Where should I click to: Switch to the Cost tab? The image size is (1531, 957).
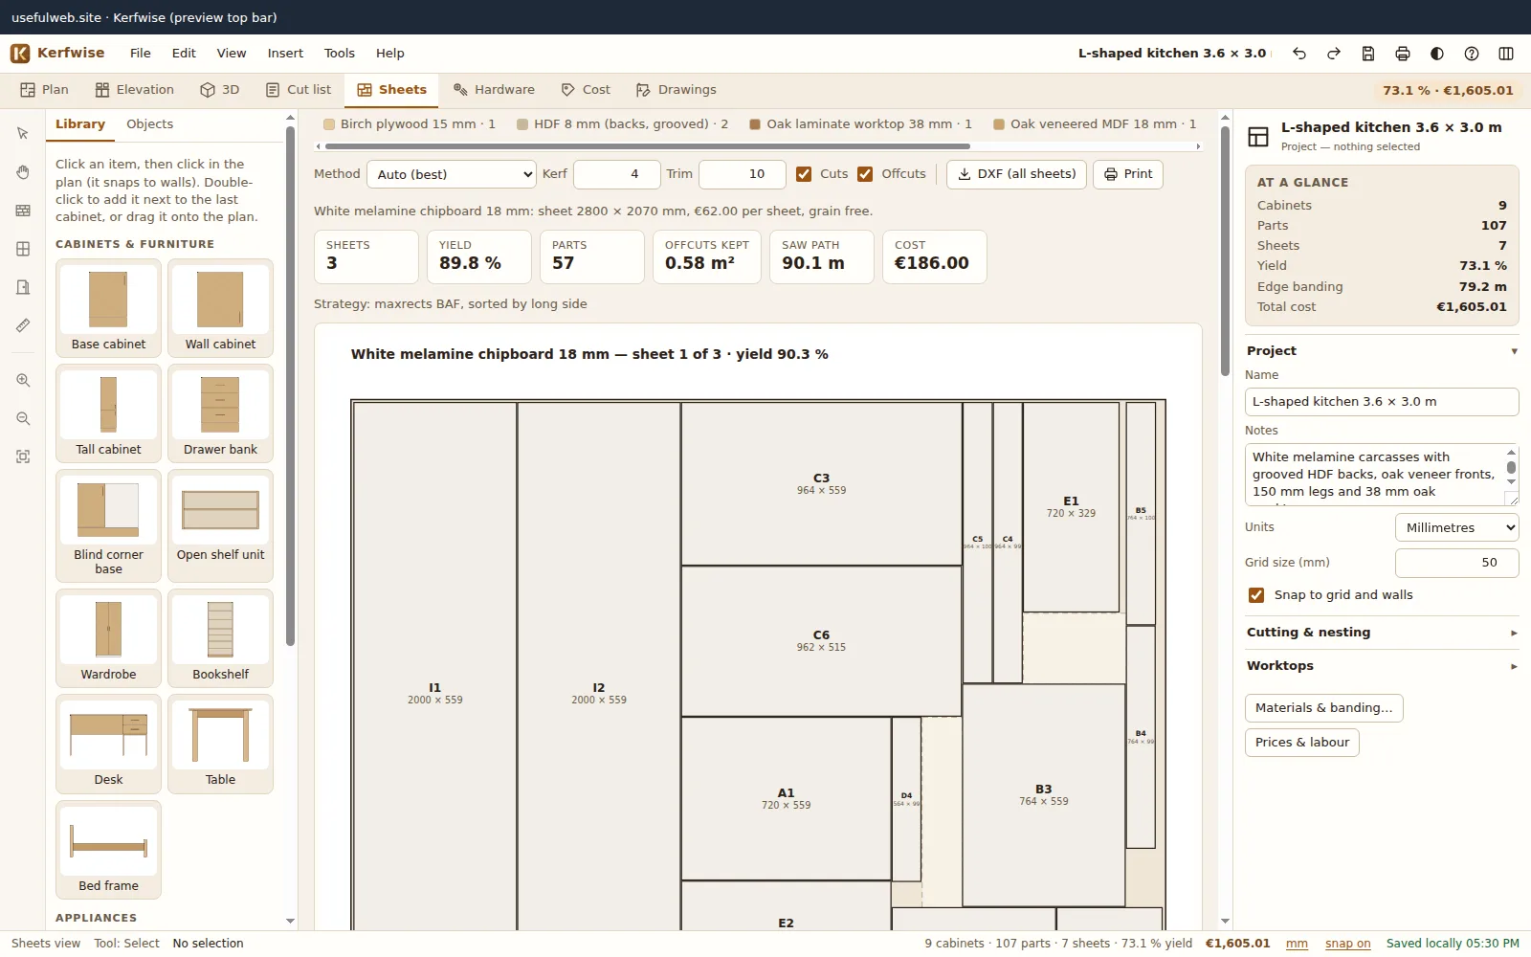click(x=586, y=90)
